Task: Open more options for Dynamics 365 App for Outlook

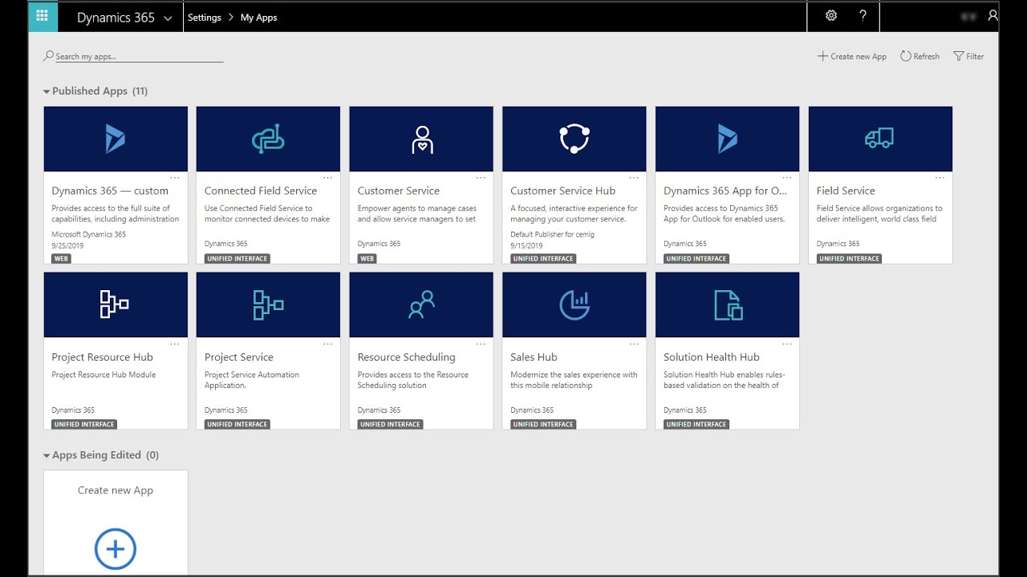Action: point(787,178)
